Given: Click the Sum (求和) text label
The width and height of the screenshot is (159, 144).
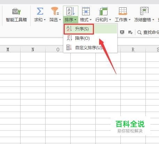Looking at the screenshot, I should click(38, 20).
